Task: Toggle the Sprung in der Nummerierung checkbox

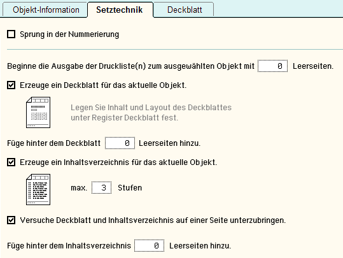Action: click(11, 34)
